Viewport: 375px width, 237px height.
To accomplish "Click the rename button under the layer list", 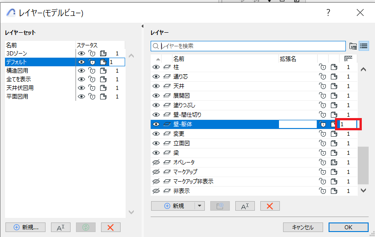I will tap(244, 206).
